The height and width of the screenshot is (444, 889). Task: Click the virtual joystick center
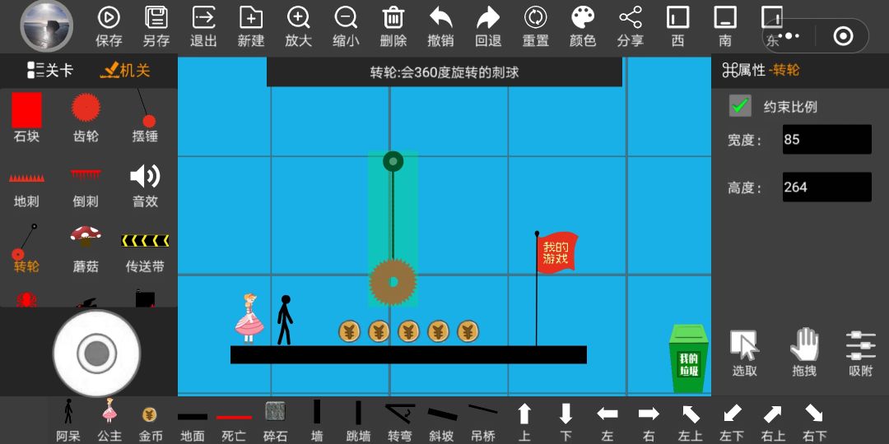click(x=96, y=354)
